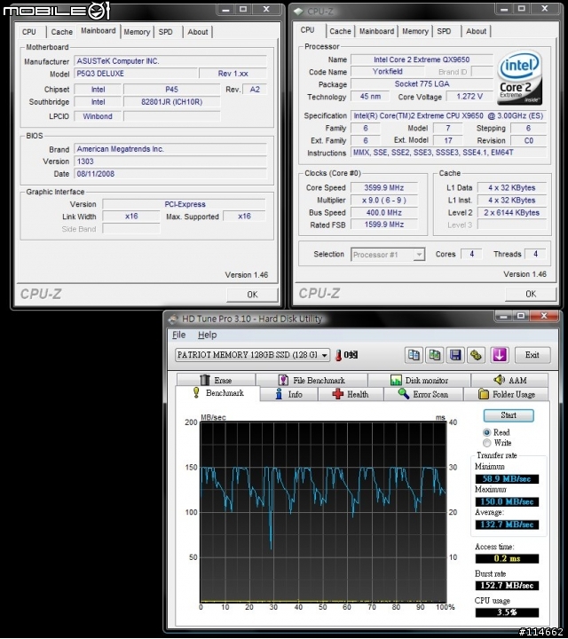Open the About tab in right CPU-Z window
568x639 pixels.
(476, 31)
